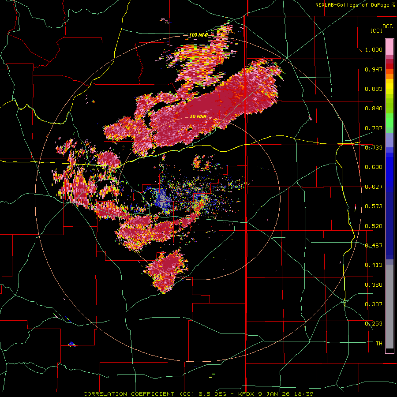The width and height of the screenshot is (397, 397).
Task: Click the TH threshold label
Action: click(379, 344)
